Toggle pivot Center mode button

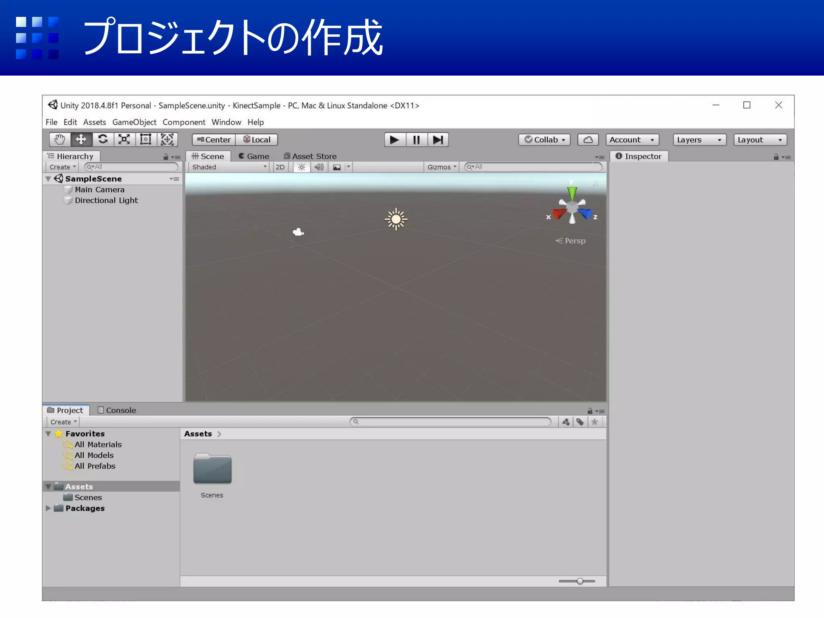[214, 140]
